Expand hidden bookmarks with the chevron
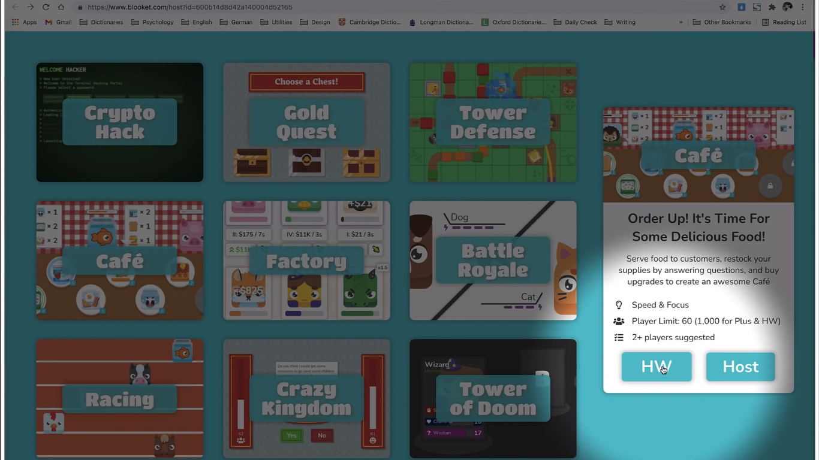819x460 pixels. tap(681, 22)
